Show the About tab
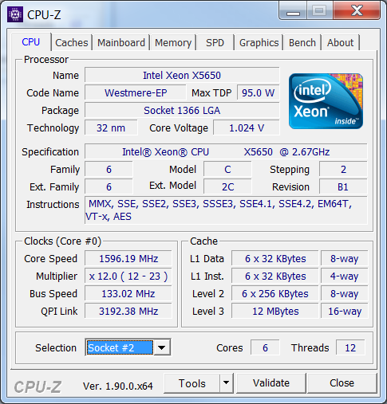Screen dimensions: 387x404 tap(341, 42)
